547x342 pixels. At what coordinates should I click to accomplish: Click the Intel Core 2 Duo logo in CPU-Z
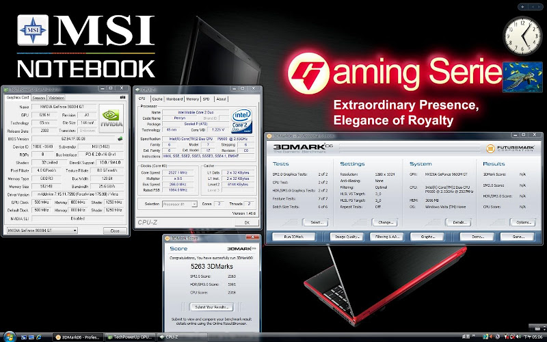click(x=242, y=121)
